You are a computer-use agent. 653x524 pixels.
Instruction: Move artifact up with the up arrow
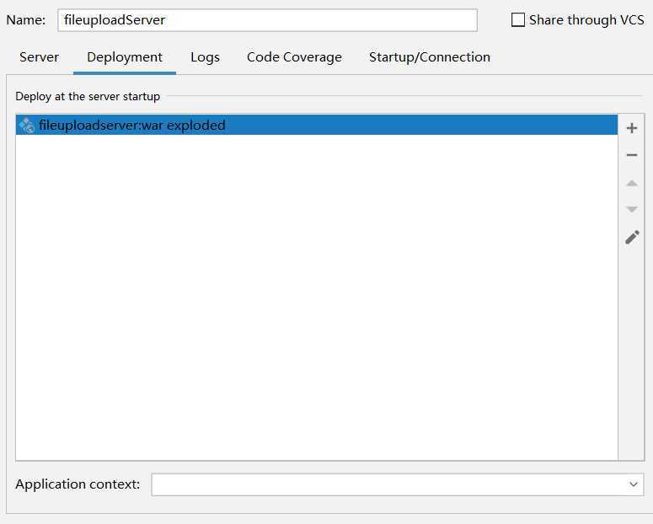632,183
